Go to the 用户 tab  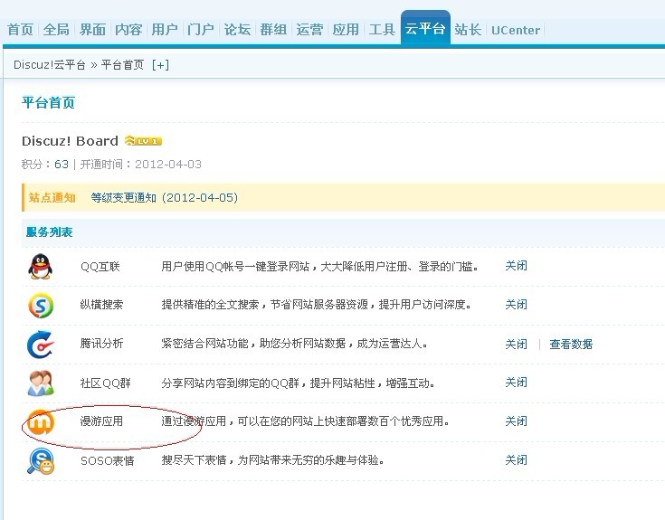165,30
